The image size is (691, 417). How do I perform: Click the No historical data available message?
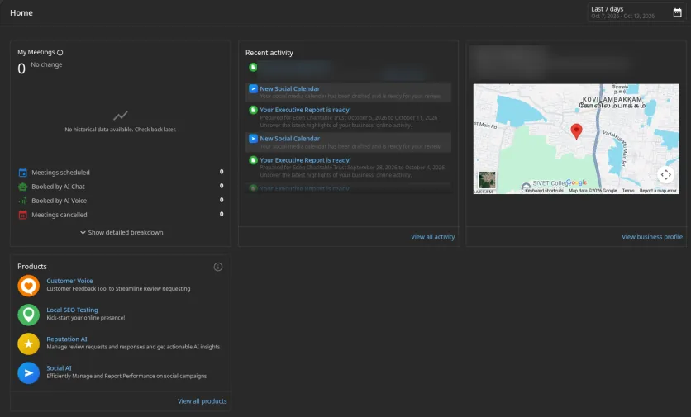121,130
